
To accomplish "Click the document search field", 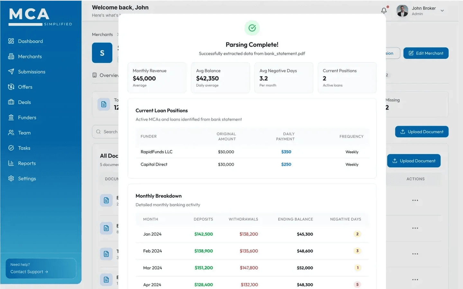I will (x=105, y=132).
